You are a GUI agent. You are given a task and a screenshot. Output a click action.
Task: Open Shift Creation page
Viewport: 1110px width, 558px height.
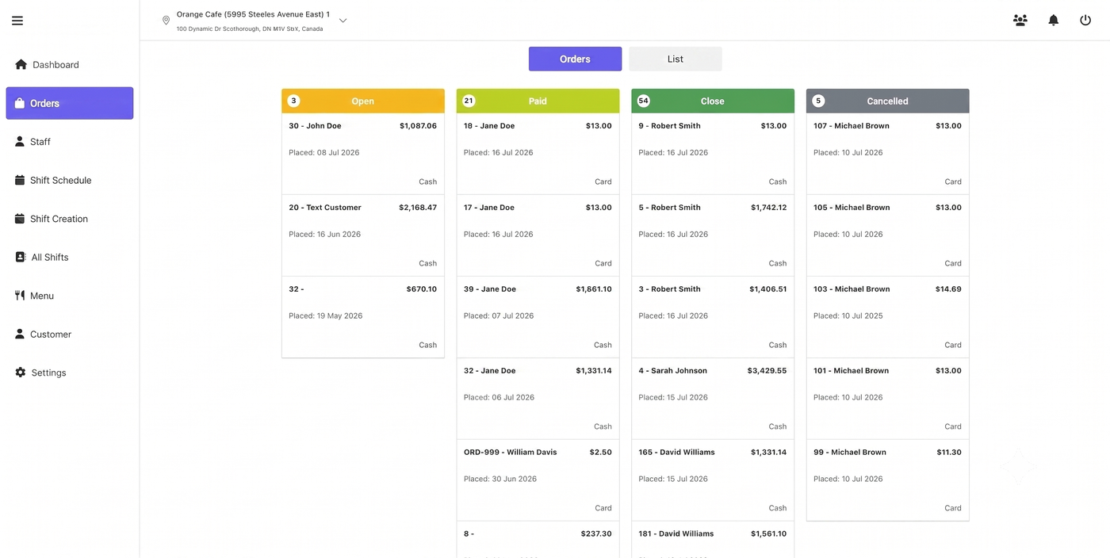tap(70, 219)
